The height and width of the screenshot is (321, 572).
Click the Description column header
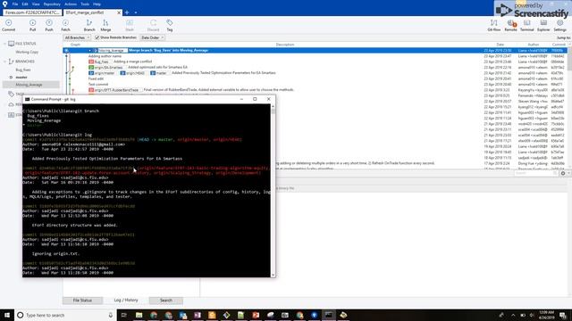tap(285, 45)
